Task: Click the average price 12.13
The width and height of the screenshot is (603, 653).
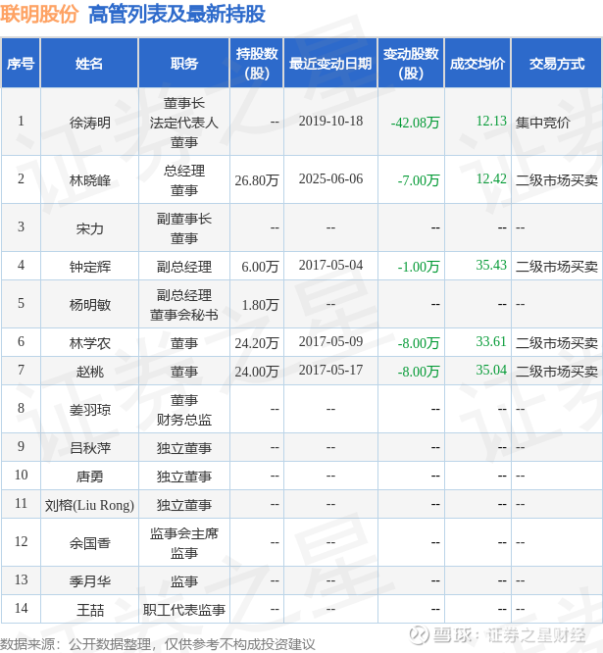Action: point(491,121)
